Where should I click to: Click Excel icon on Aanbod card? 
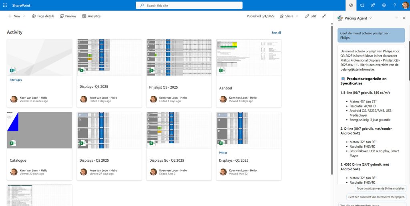pyautogui.click(x=222, y=70)
